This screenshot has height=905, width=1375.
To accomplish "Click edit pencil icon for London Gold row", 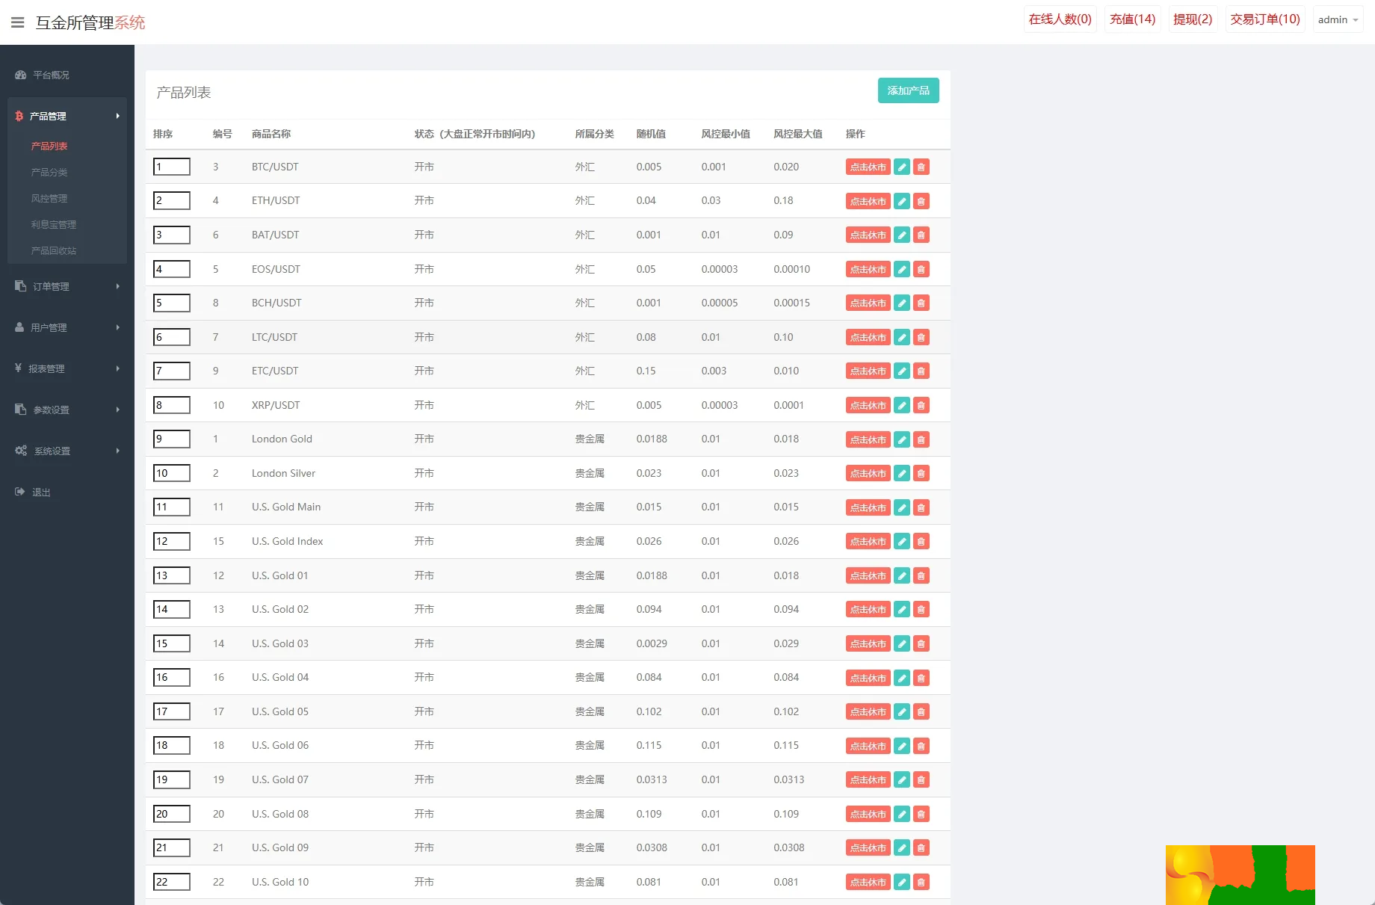I will [902, 439].
